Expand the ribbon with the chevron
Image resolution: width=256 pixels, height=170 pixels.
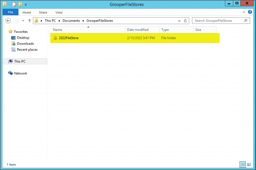244,12
